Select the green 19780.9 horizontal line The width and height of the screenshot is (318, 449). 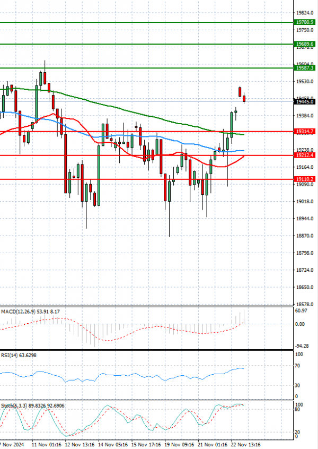(147, 22)
